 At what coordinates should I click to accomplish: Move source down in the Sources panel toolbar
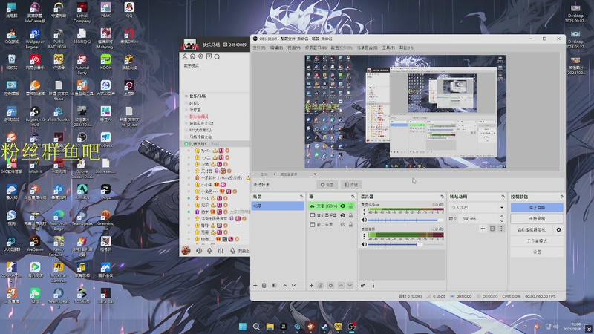[x=350, y=286]
